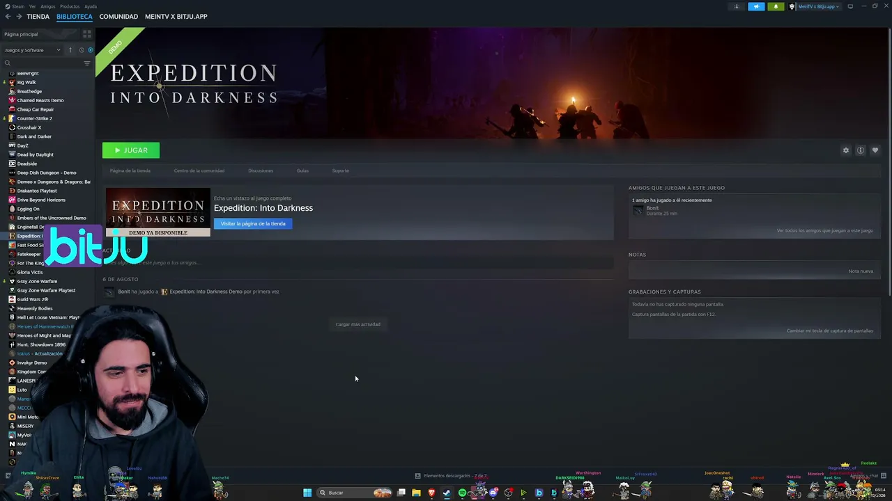The image size is (892, 501).
Task: Switch library to grid collections view
Action: (87, 34)
